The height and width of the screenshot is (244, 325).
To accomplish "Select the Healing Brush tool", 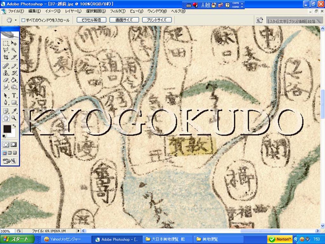I will click(6, 66).
